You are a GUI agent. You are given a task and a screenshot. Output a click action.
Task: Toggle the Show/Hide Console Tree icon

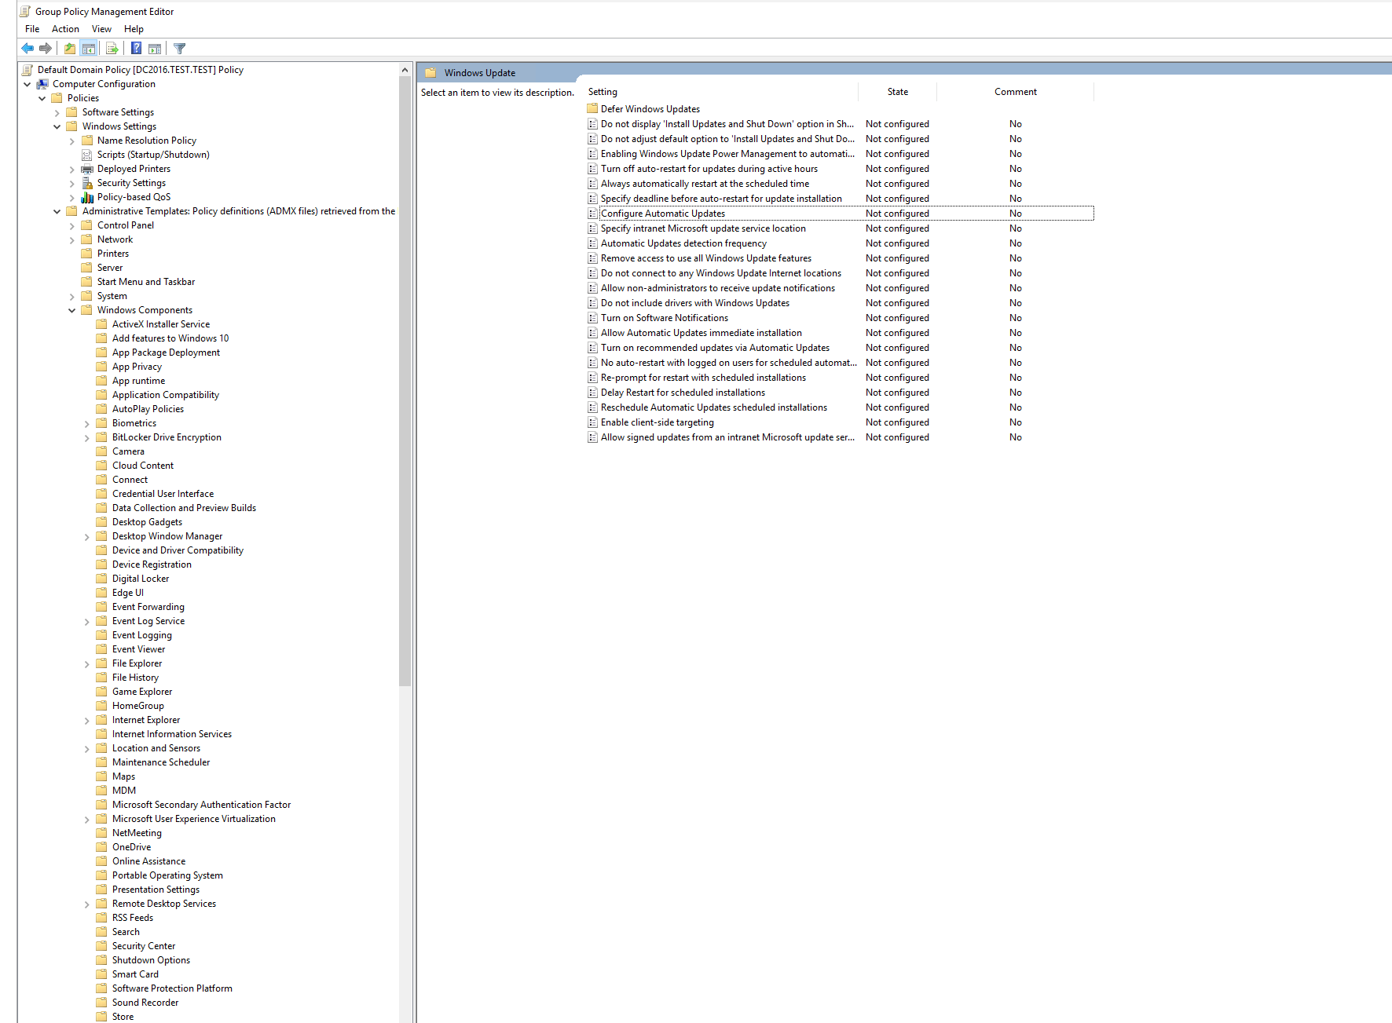click(x=89, y=48)
